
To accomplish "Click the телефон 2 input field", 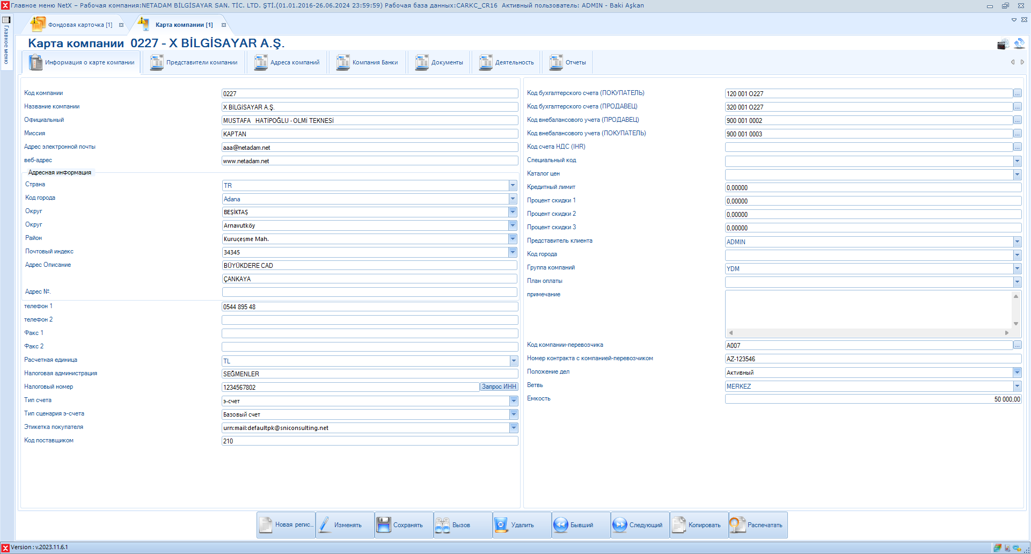I will (x=369, y=320).
